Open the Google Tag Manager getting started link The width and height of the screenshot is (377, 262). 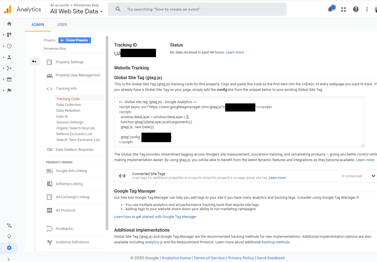click(155, 217)
